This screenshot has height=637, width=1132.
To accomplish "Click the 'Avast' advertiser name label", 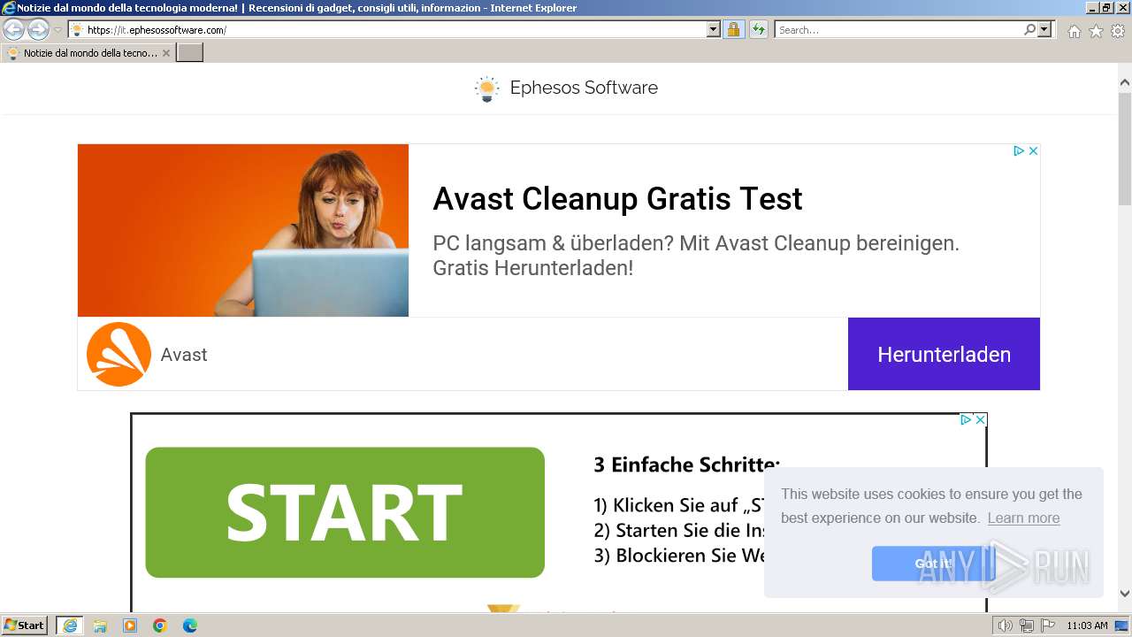I will (x=184, y=355).
